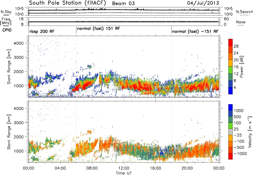
Task: Click the 'Nave' legend label
Action: [241, 22]
